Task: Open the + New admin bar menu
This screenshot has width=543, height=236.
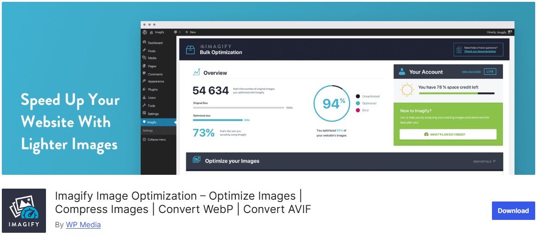Action: tap(190, 32)
